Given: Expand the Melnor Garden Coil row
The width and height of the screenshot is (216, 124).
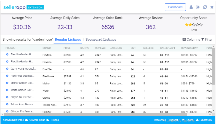Looking at the screenshot, I should click(x=7, y=83).
